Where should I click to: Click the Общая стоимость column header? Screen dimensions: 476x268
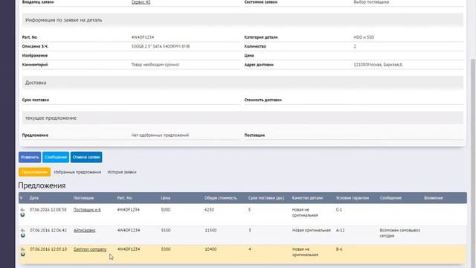(220, 198)
